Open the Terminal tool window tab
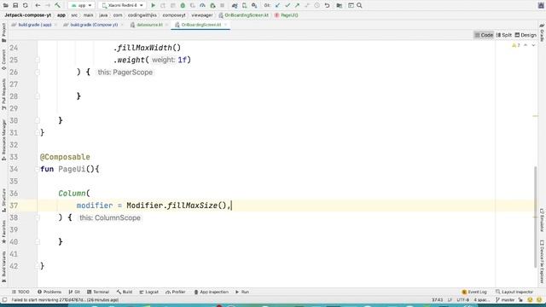This screenshot has width=546, height=307. (98, 292)
